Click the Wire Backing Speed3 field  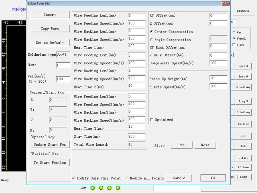pyautogui.click(x=137, y=119)
